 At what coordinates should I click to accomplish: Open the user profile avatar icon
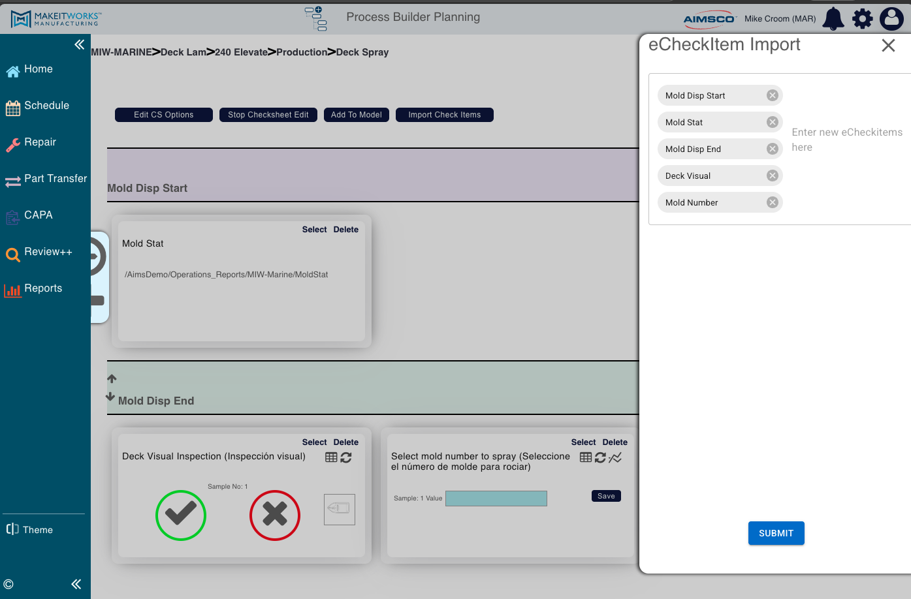pyautogui.click(x=891, y=19)
